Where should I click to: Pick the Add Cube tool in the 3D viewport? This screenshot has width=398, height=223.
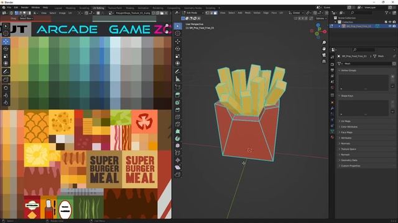tap(178, 87)
